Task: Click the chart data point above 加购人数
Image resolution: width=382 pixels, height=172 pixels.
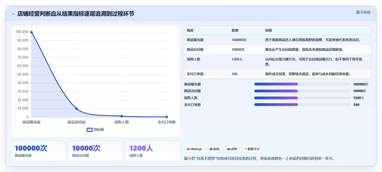Action: [x=122, y=116]
